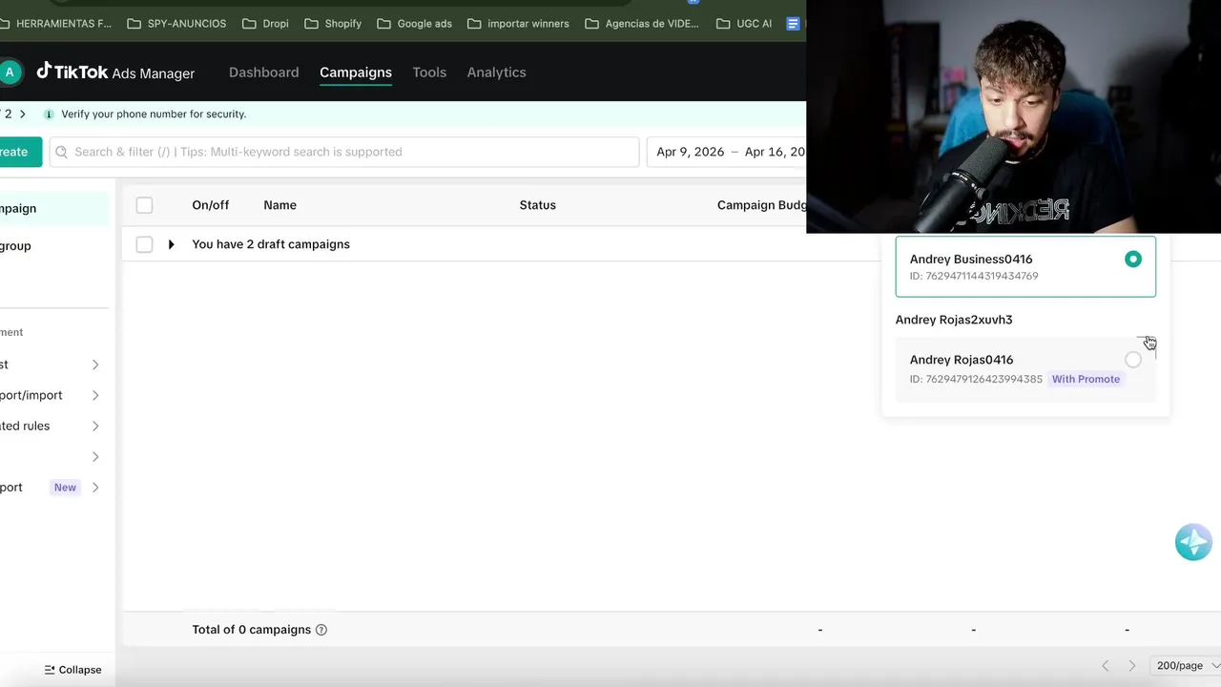Click the chevron next to the 2 in notice bar
Viewport: 1221px width, 687px height.
pyautogui.click(x=23, y=114)
